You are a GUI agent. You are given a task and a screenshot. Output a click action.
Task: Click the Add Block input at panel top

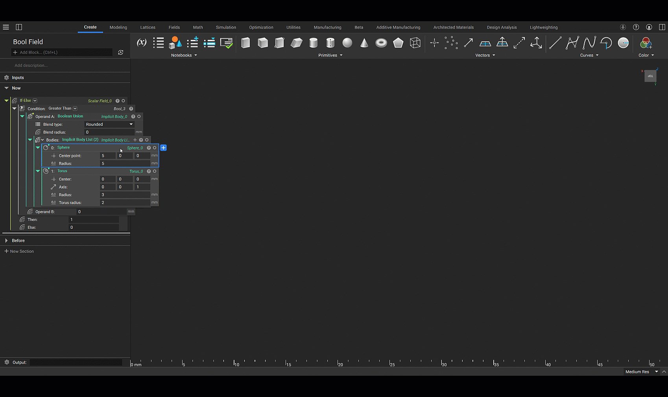tap(62, 52)
